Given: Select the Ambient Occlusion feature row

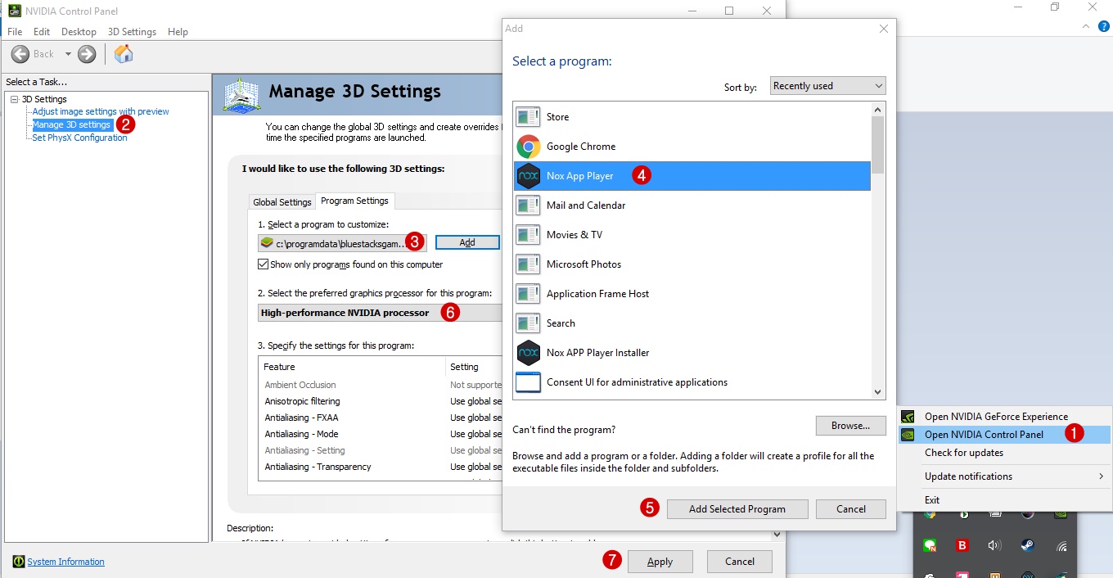Looking at the screenshot, I should coord(381,385).
